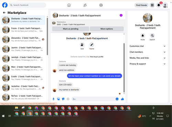Open the action center notification icon
This screenshot has height=127, width=172.
click(168, 116)
